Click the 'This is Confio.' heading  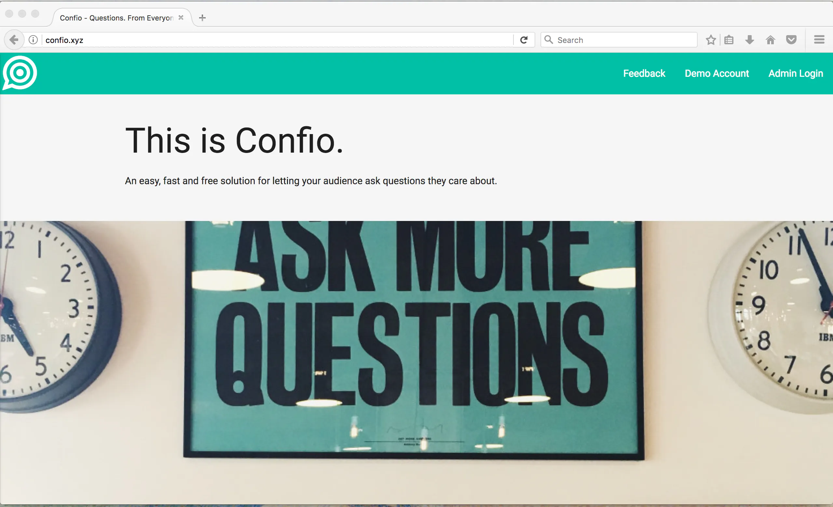point(234,140)
